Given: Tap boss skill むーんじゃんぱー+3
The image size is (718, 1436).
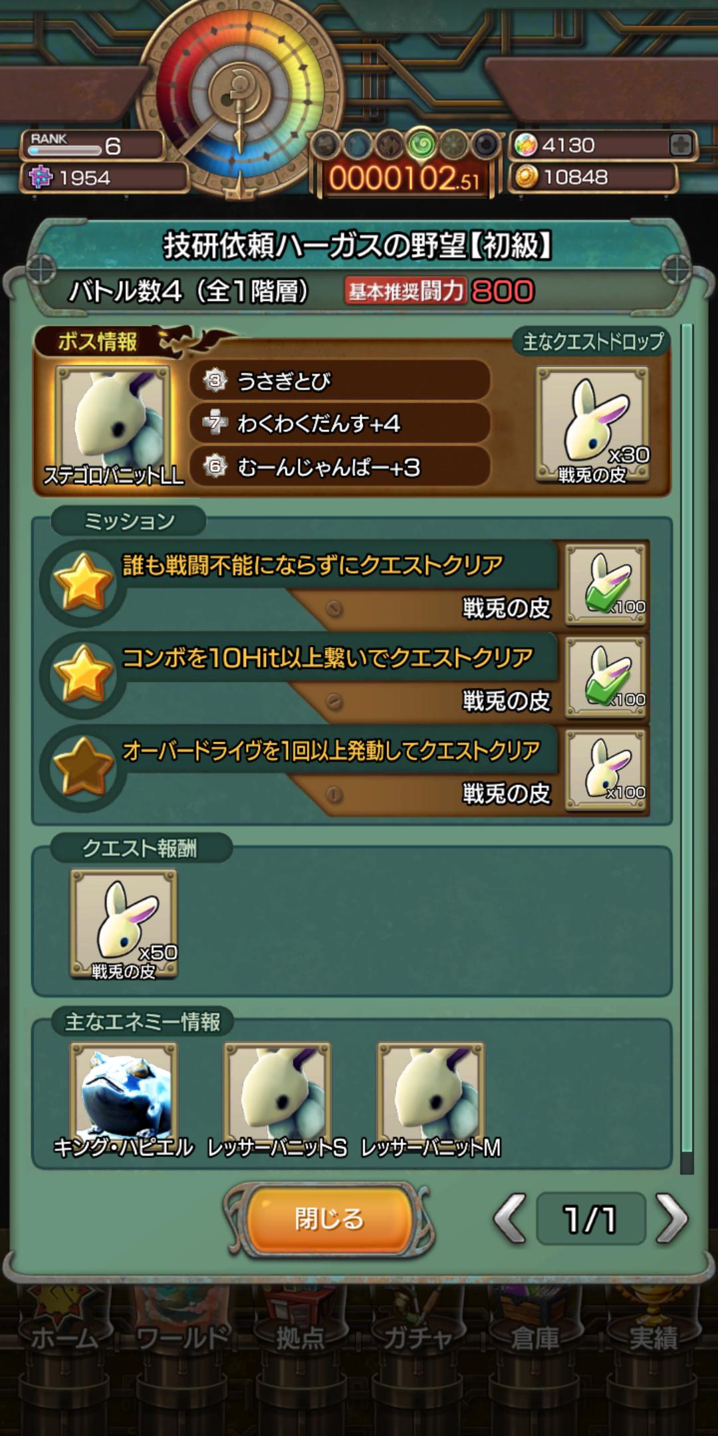Looking at the screenshot, I should click(x=340, y=467).
